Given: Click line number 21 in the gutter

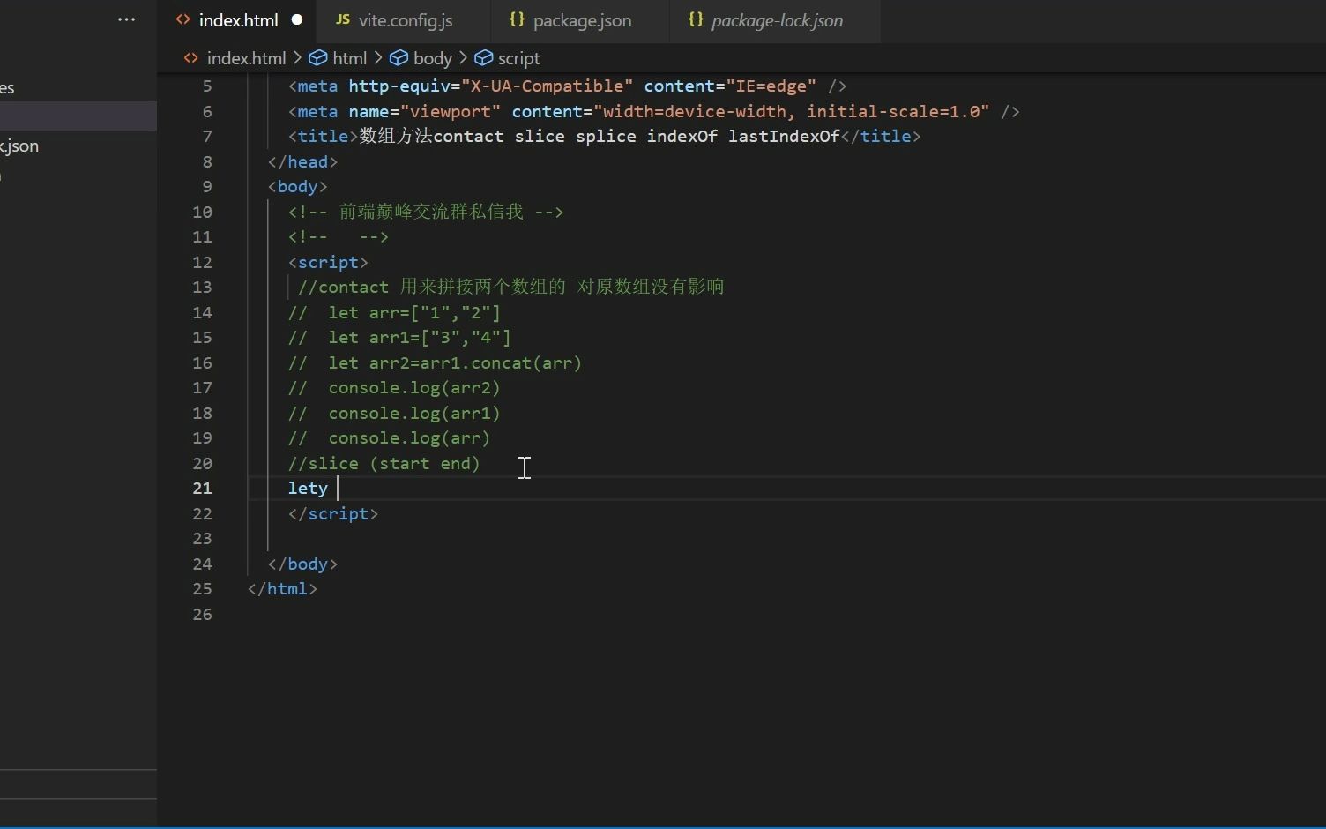Looking at the screenshot, I should (202, 489).
